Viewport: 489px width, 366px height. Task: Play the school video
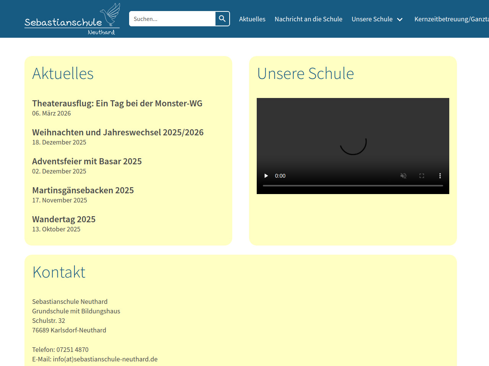266,176
